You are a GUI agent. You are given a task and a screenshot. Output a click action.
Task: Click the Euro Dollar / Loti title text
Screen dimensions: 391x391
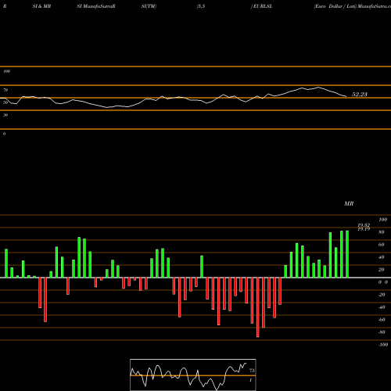click(x=335, y=6)
